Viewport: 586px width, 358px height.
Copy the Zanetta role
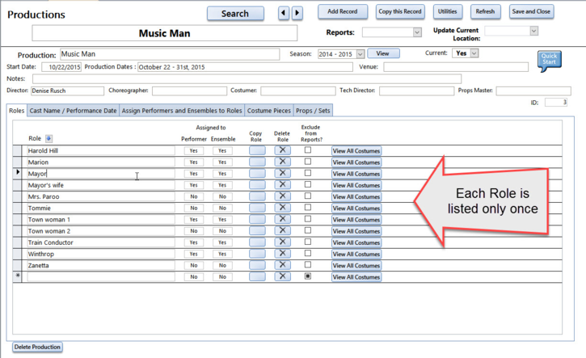pyautogui.click(x=258, y=265)
